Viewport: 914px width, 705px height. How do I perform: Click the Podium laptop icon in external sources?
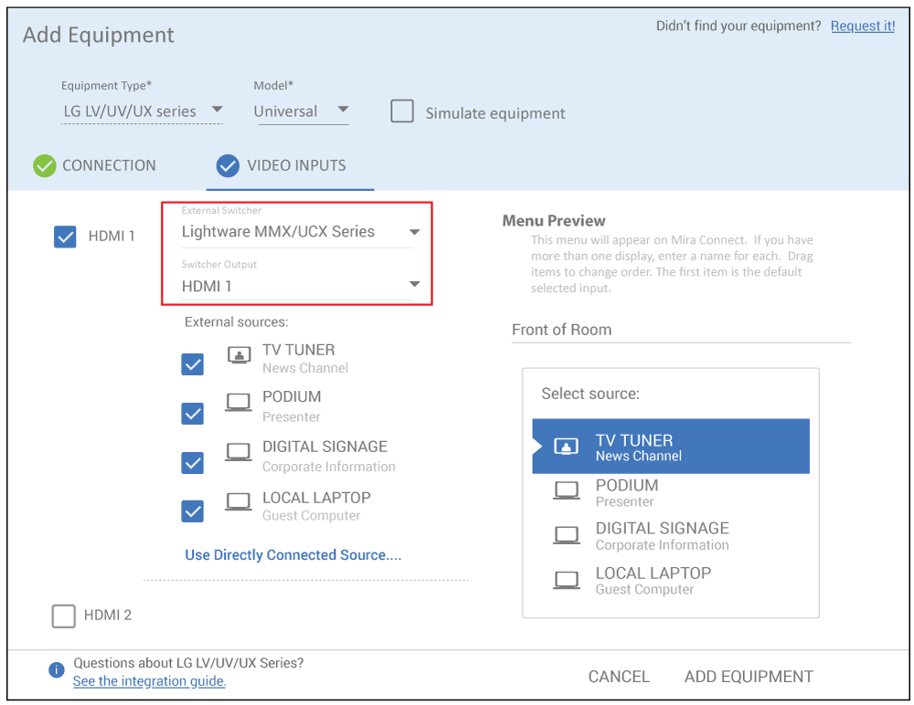(x=239, y=403)
